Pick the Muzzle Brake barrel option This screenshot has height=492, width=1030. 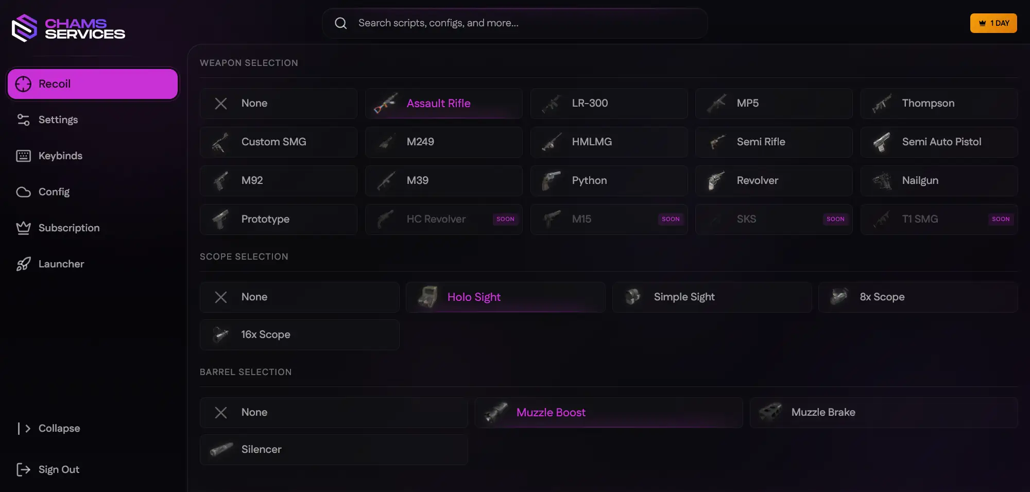(x=883, y=413)
